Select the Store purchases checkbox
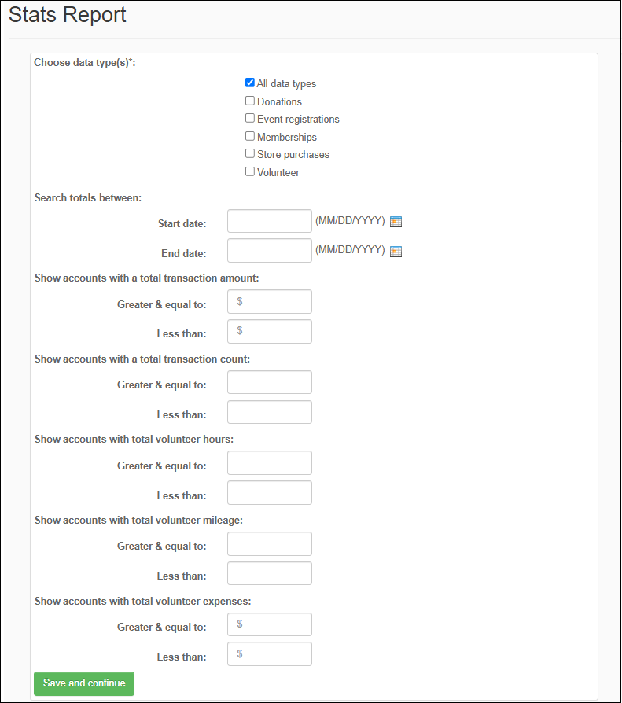Image resolution: width=622 pixels, height=703 pixels. (250, 153)
